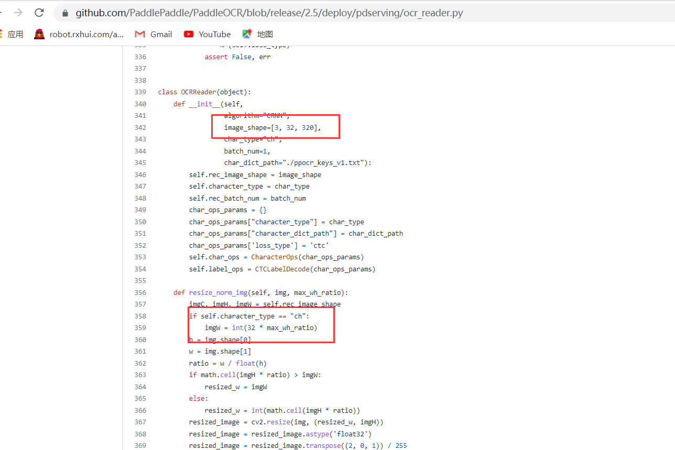Open the 地图 bookmark
The width and height of the screenshot is (675, 450).
coord(259,34)
